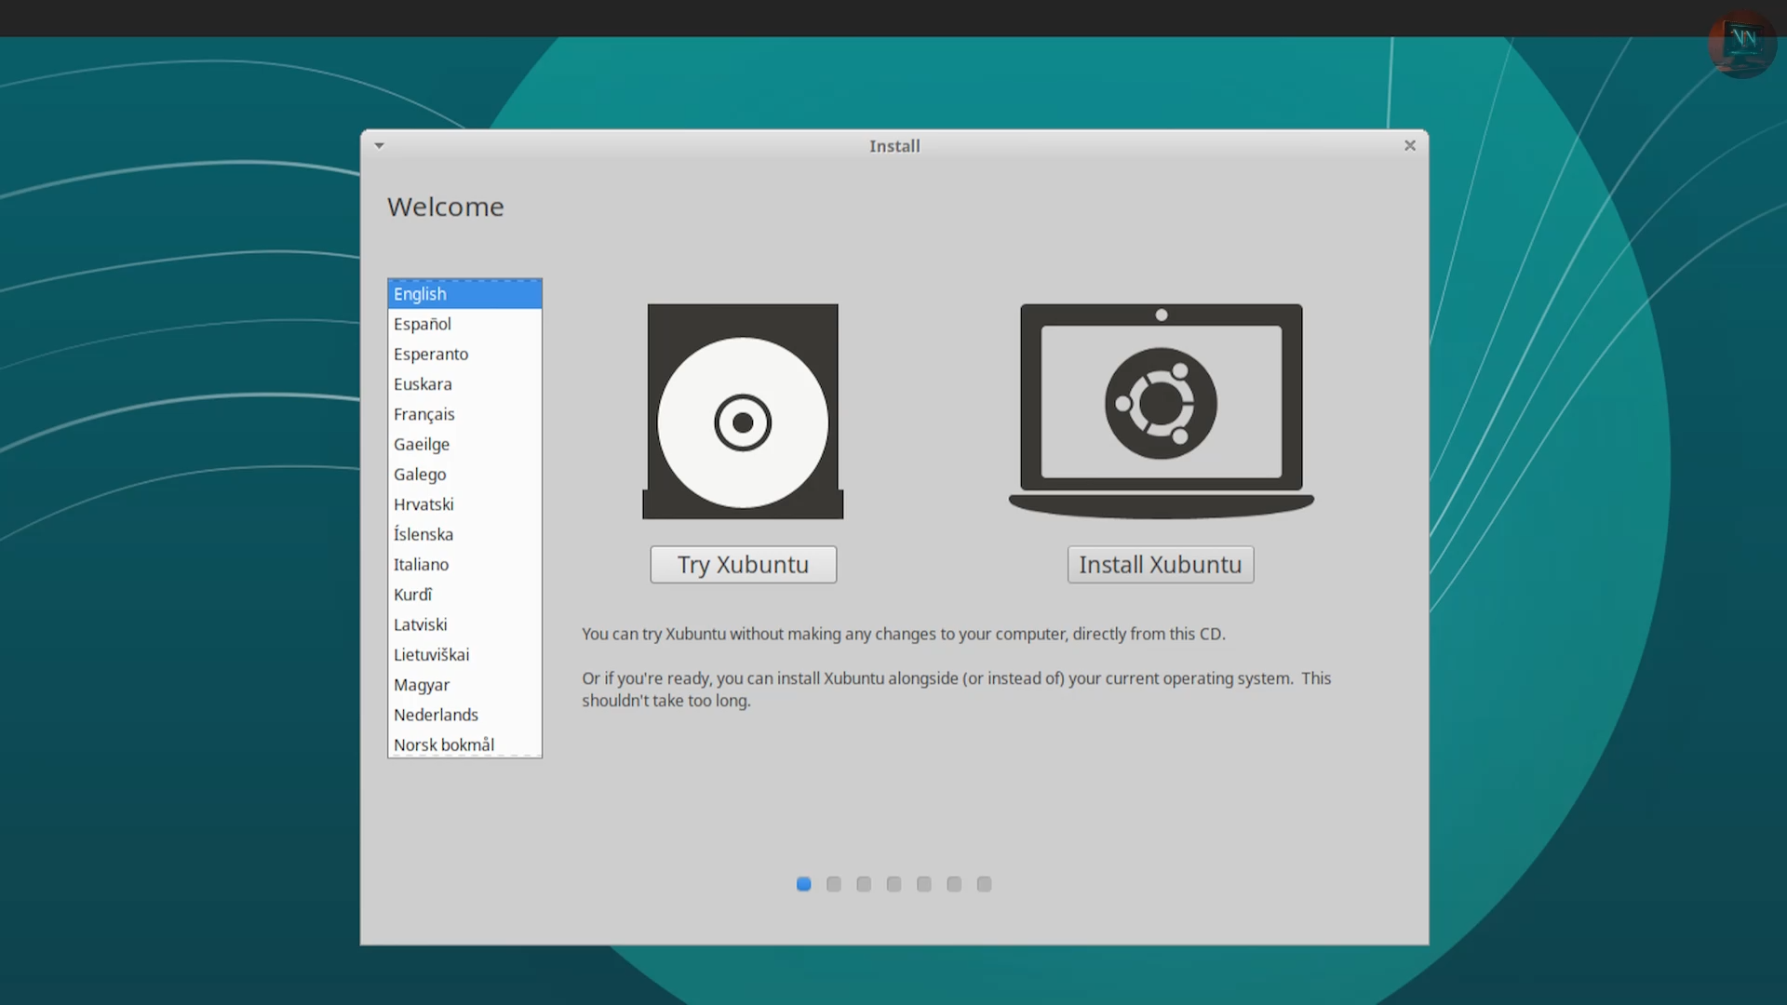Screen dimensions: 1787x1005
Task: Select Español from the language list
Action: pyautogui.click(x=423, y=324)
